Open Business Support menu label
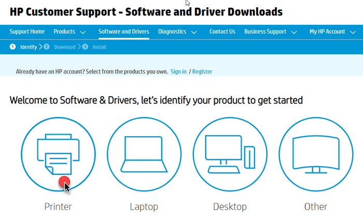363x223 pixels. pyautogui.click(x=266, y=32)
